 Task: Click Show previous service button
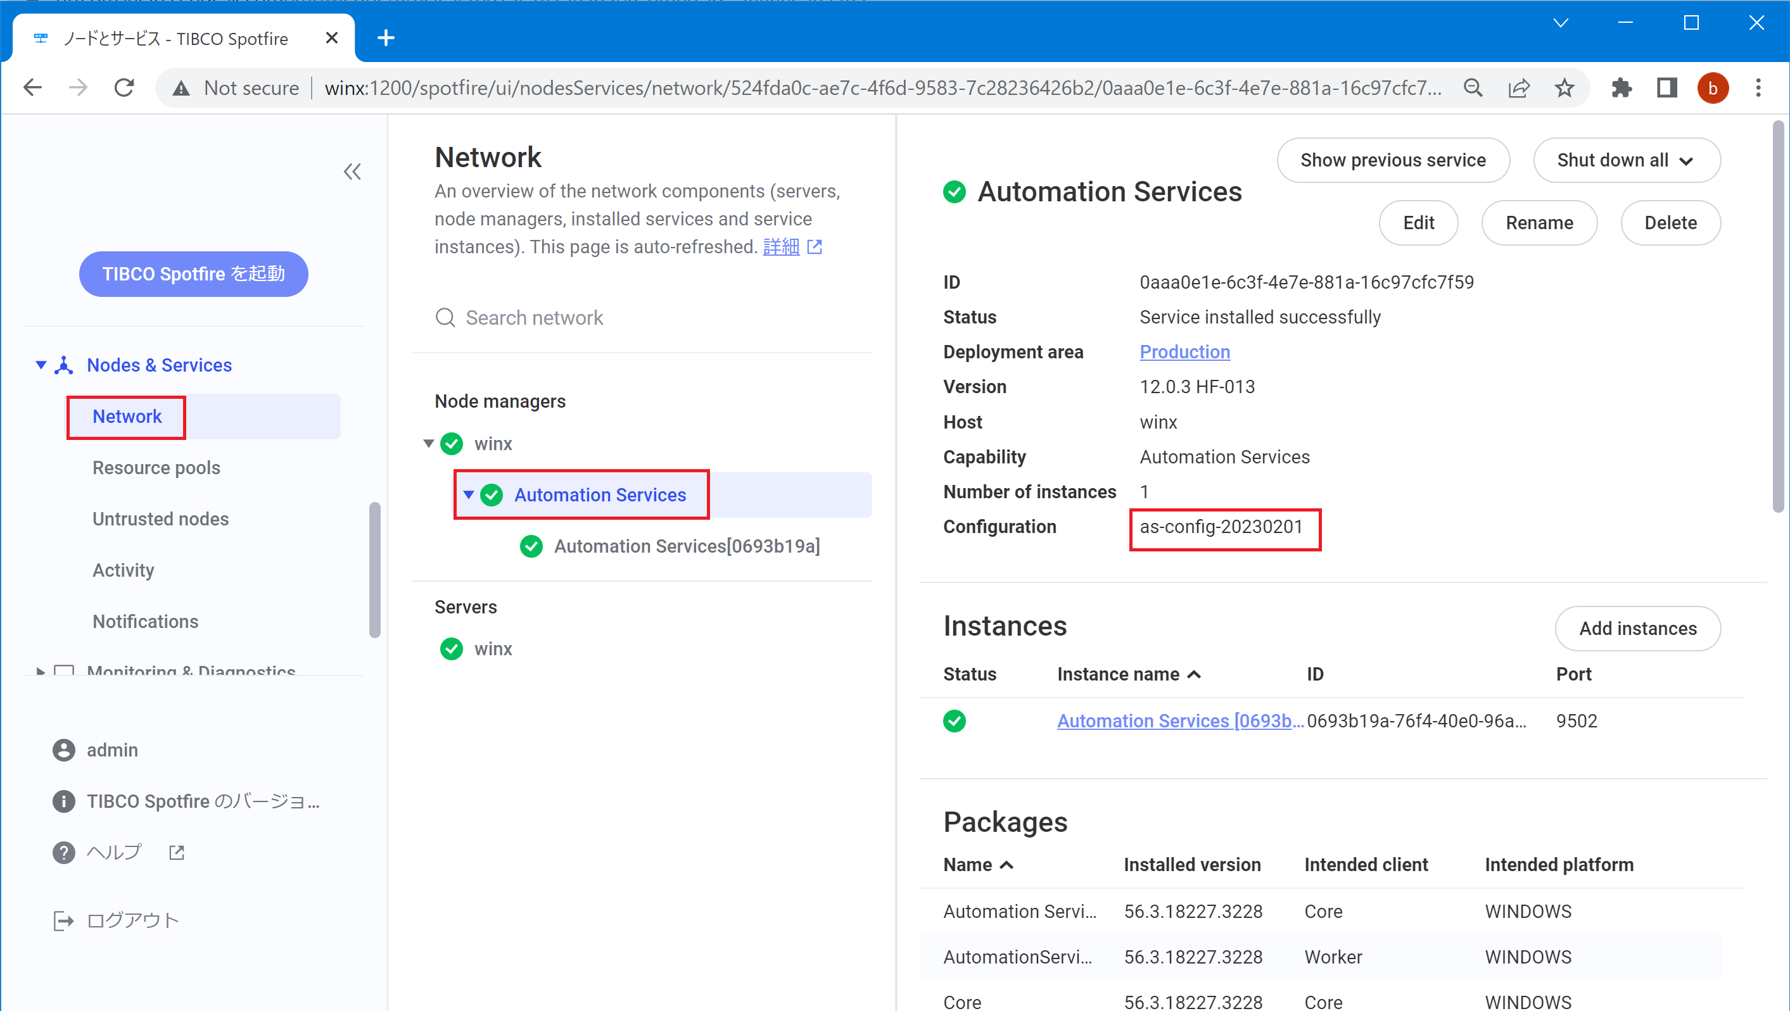1392,160
